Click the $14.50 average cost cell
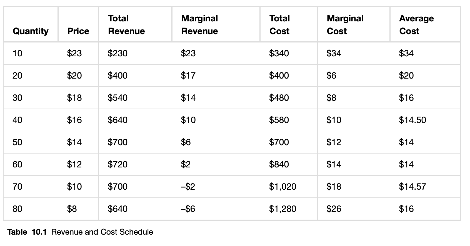470x246 pixels. [412, 120]
